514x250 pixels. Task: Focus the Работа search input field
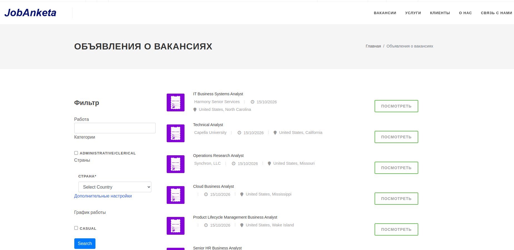tap(115, 128)
